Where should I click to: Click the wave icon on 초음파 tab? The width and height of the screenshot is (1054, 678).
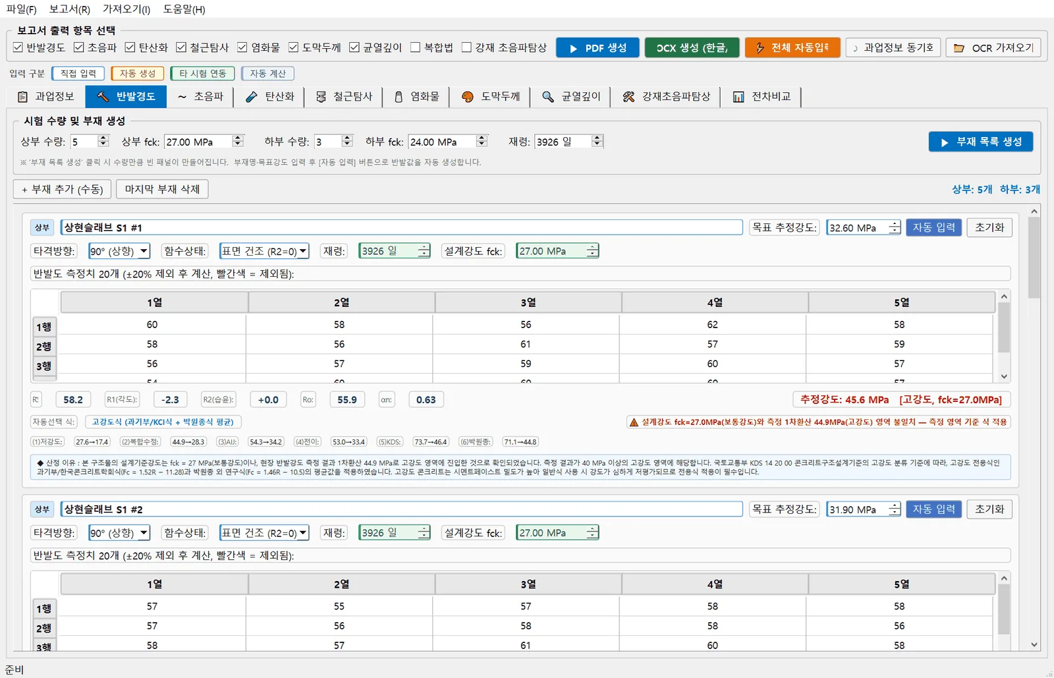182,97
